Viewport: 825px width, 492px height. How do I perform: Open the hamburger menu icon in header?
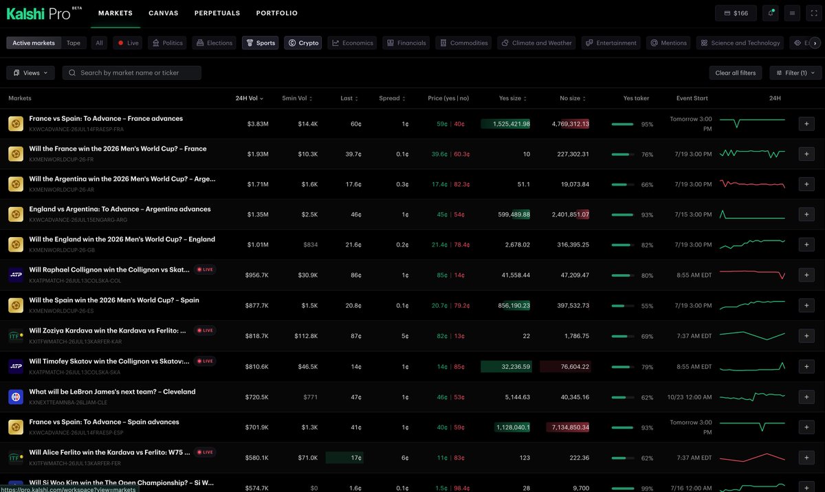(x=793, y=13)
